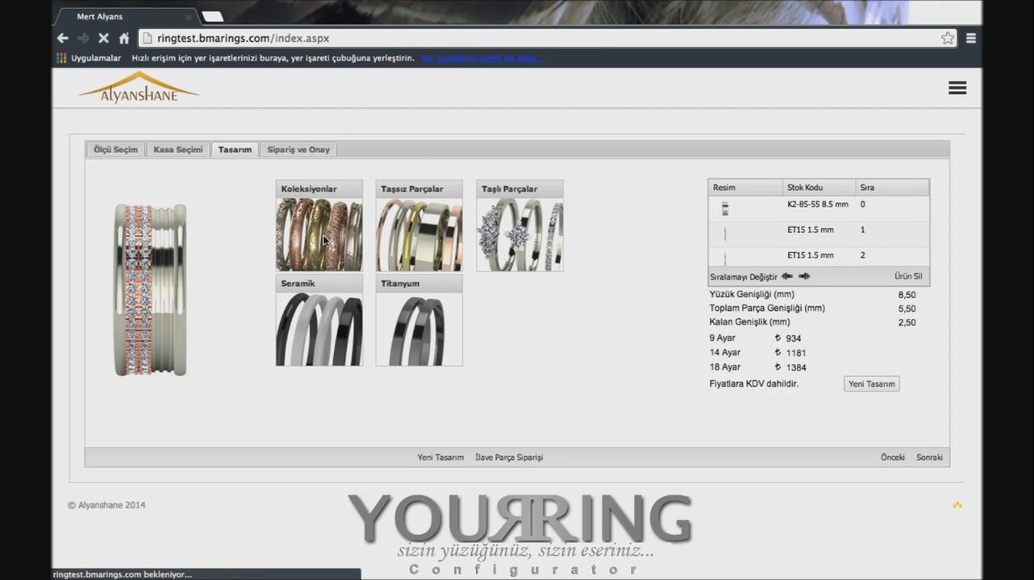
Task: Click the Alyanshane logo
Action: (x=139, y=88)
